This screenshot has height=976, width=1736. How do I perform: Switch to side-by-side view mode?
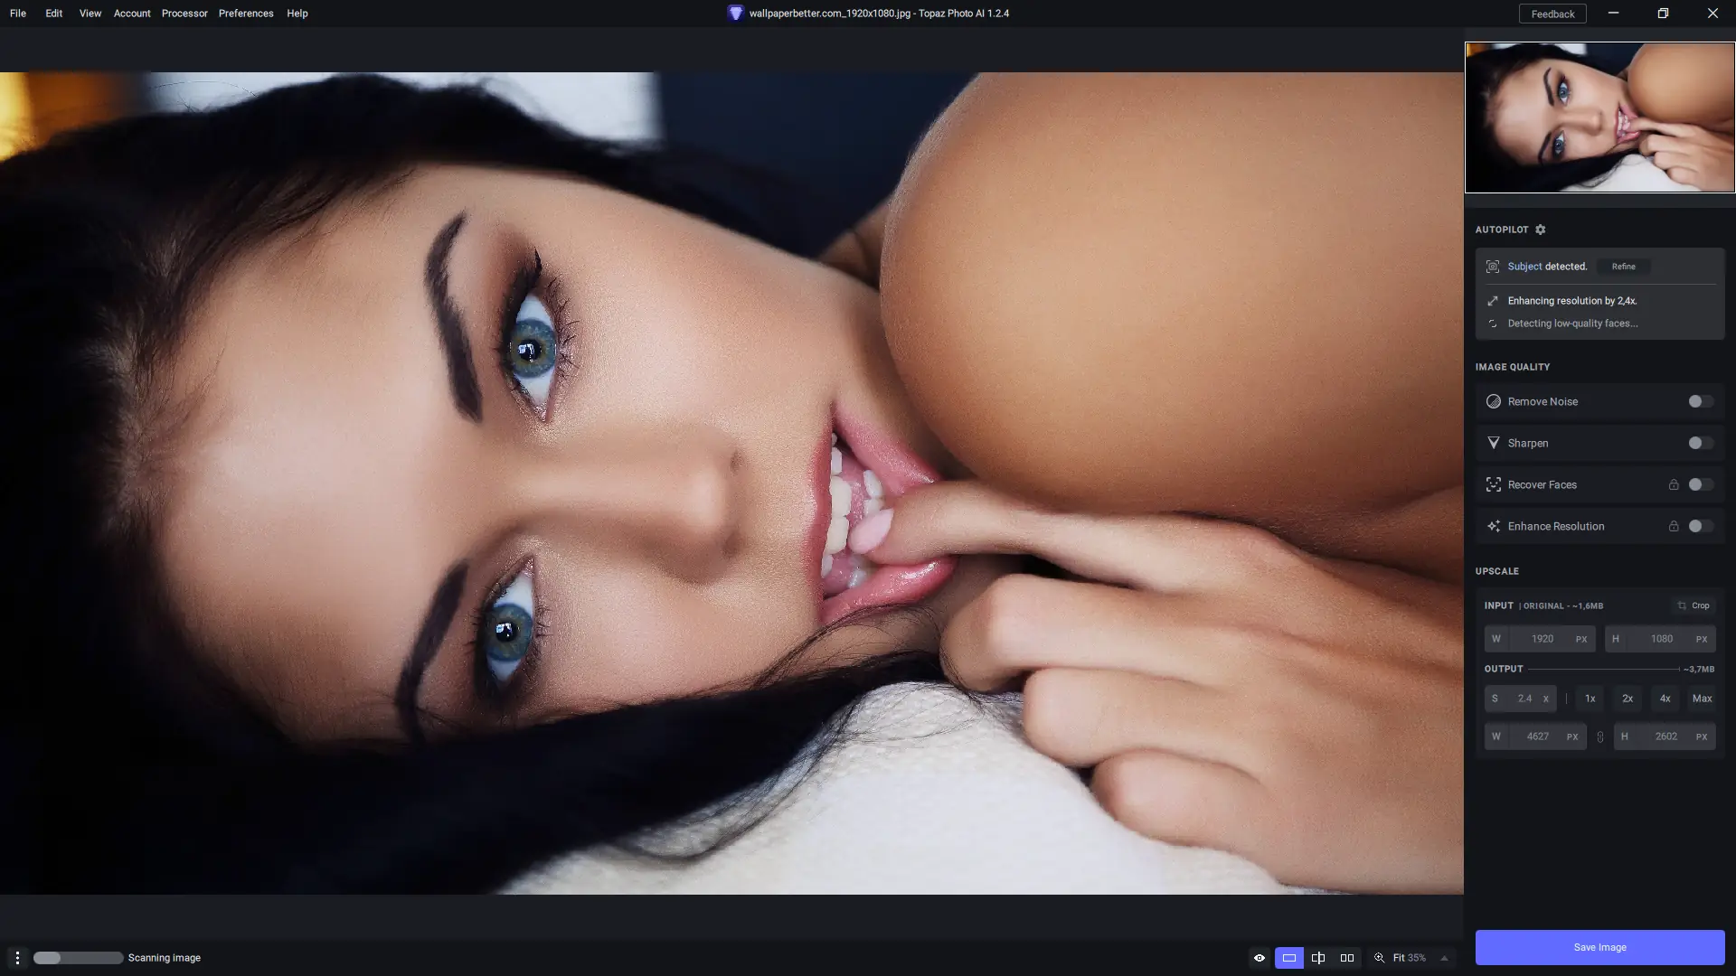(x=1347, y=958)
